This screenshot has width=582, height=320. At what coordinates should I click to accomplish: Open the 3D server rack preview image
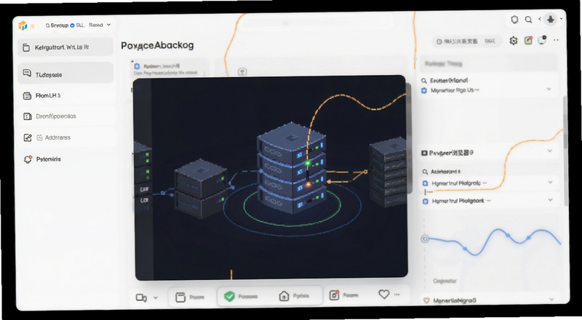pyautogui.click(x=270, y=177)
